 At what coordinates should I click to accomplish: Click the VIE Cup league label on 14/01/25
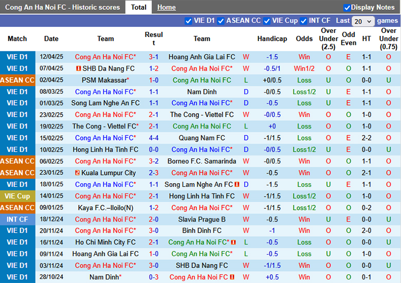[x=17, y=196]
